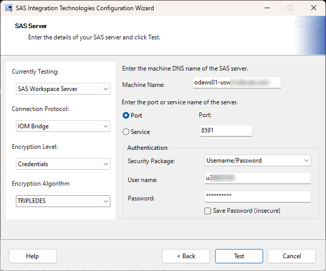This screenshot has height=271, width=326.
Task: Click the Cancel button
Action: [x=292, y=256]
